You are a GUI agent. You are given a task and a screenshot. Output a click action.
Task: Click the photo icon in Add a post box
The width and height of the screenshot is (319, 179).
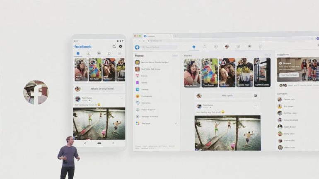pos(256,95)
